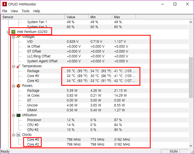Open the File menu
194x154 pixels.
[x=5, y=11]
